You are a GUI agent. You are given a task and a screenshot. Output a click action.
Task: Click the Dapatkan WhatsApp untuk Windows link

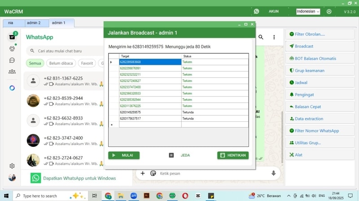click(x=79, y=178)
